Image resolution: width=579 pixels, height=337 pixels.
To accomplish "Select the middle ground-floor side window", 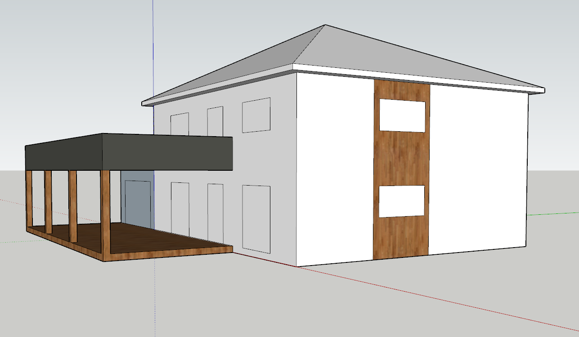I will [x=215, y=211].
